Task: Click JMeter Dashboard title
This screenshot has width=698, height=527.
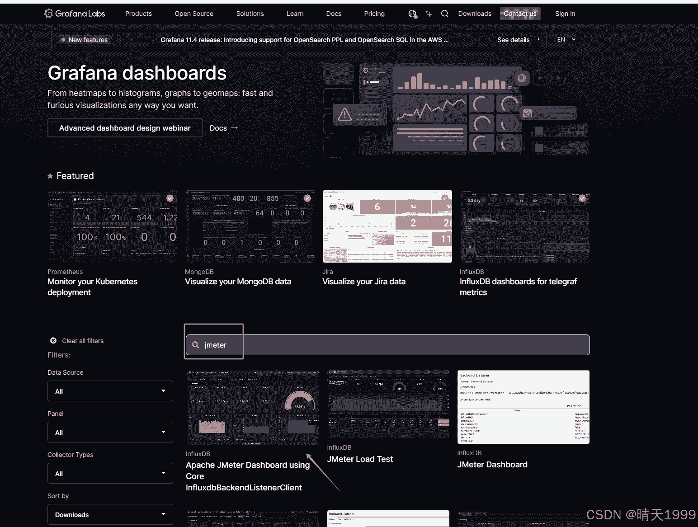Action: pyautogui.click(x=492, y=465)
